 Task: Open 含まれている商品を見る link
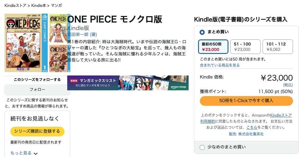coord(220,65)
